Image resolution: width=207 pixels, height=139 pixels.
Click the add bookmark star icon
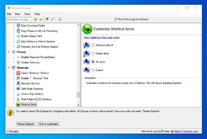(36, 19)
